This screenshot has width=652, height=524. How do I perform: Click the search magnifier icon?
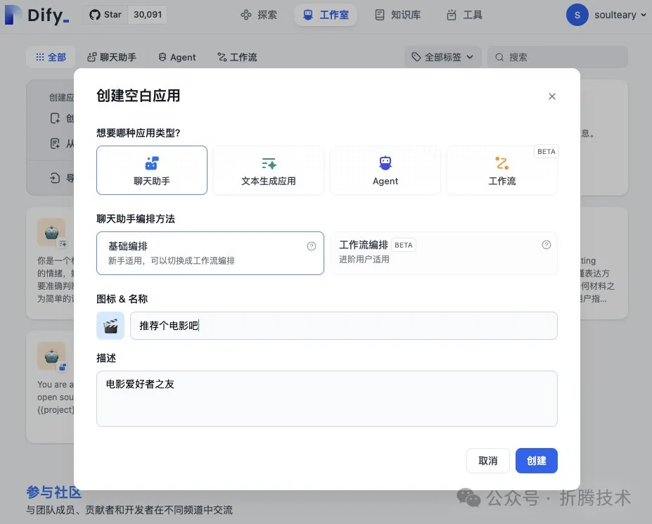pyautogui.click(x=499, y=57)
